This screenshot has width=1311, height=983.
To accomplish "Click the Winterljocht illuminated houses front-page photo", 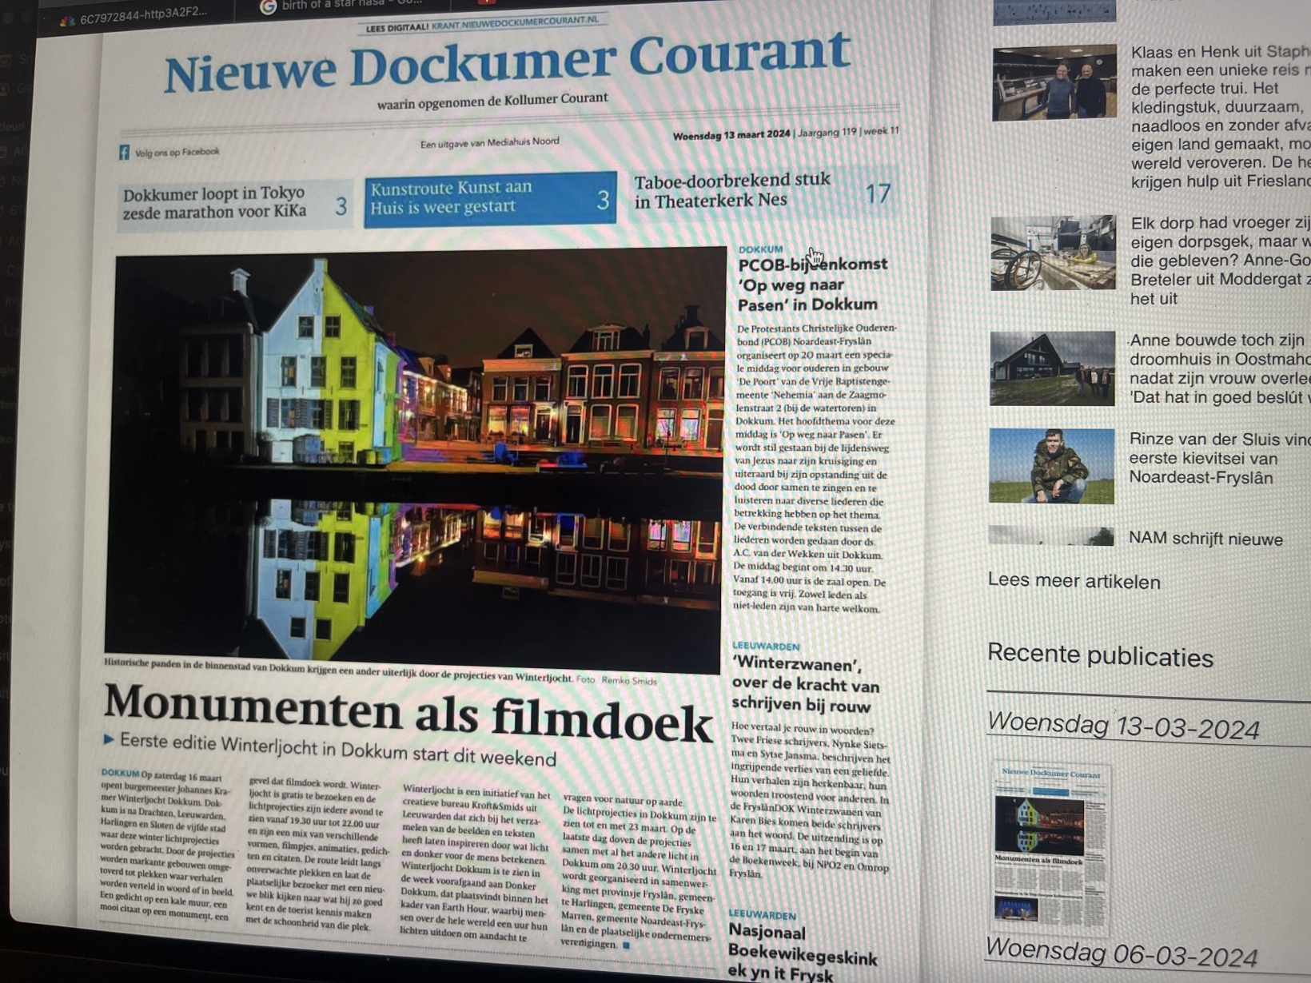I will pyautogui.click(x=416, y=461).
